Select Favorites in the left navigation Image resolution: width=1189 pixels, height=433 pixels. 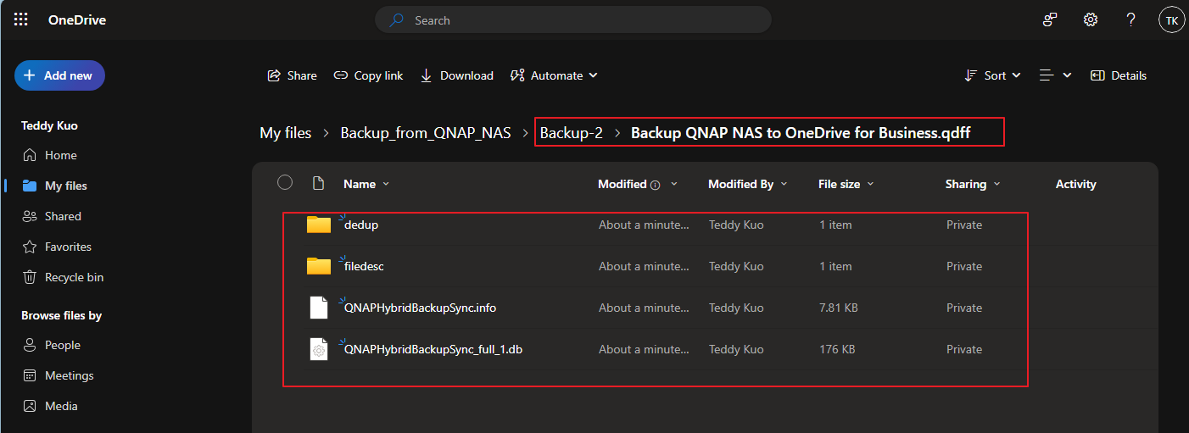(x=68, y=247)
